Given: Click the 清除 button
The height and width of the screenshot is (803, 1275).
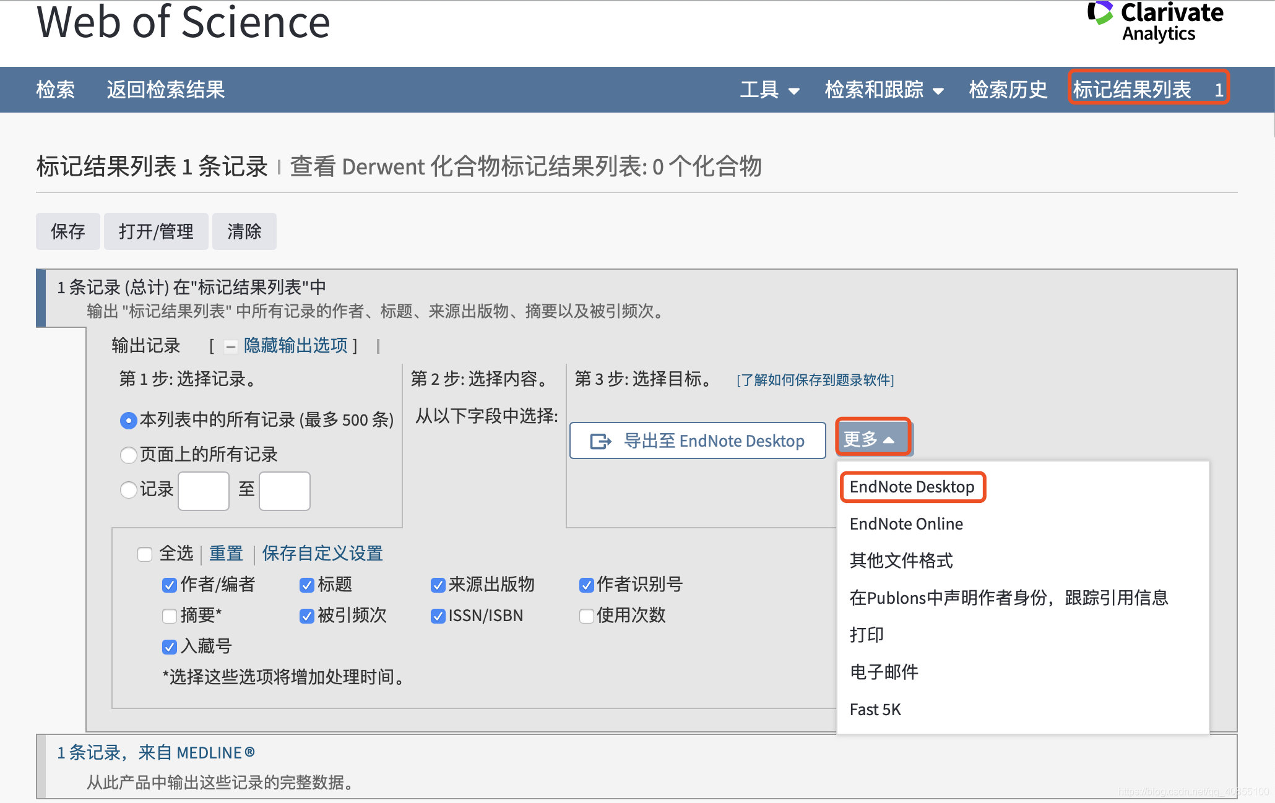Looking at the screenshot, I should [244, 231].
